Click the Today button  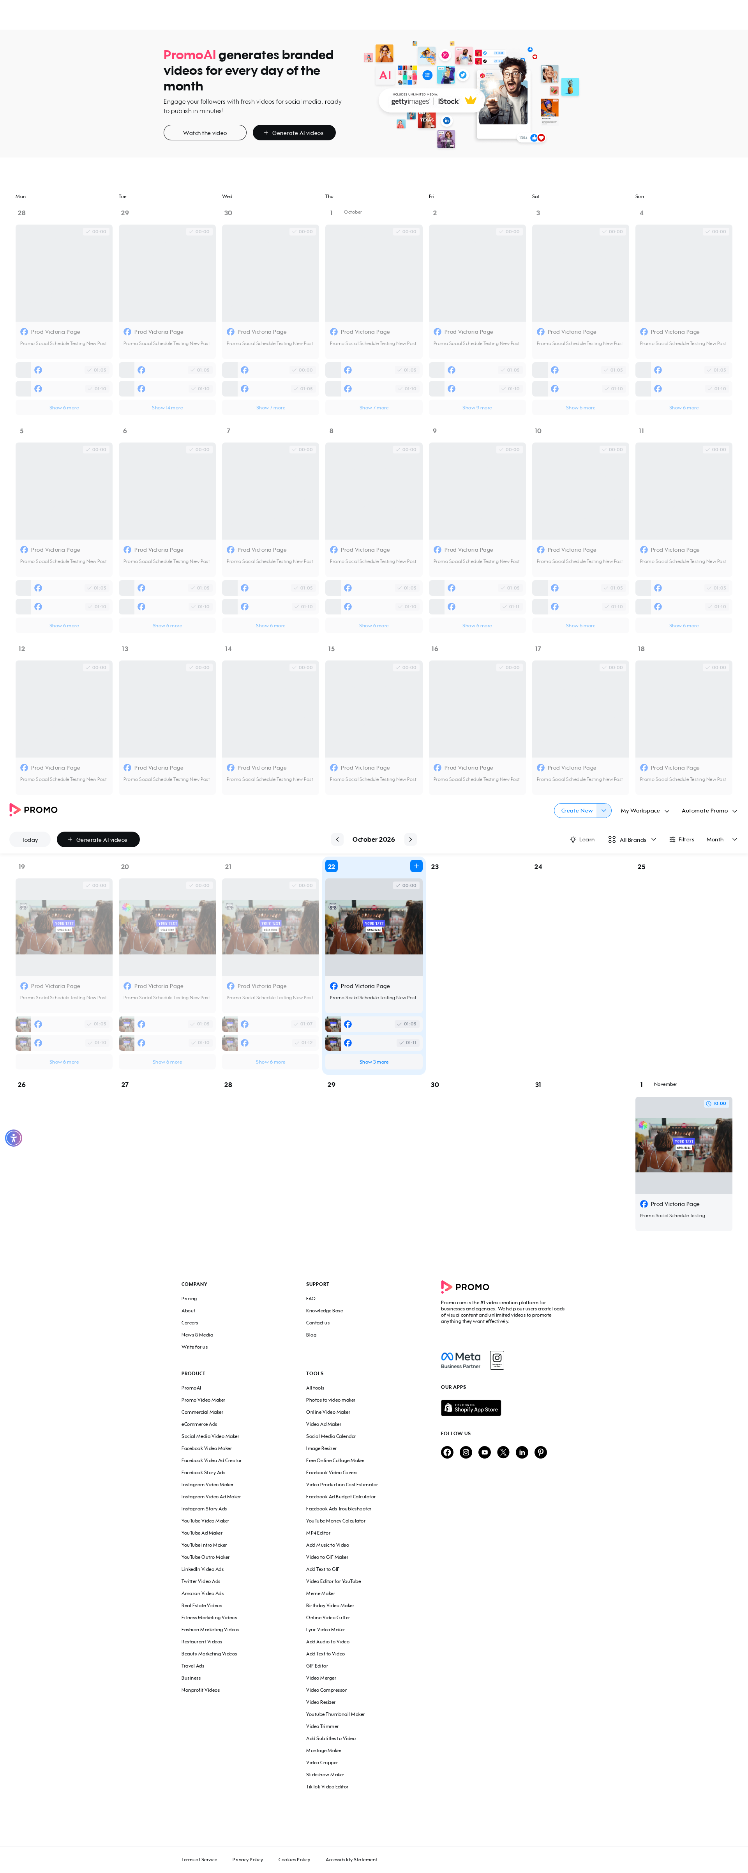point(30,839)
